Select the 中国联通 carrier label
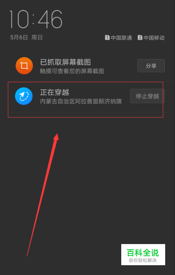 click(x=121, y=38)
